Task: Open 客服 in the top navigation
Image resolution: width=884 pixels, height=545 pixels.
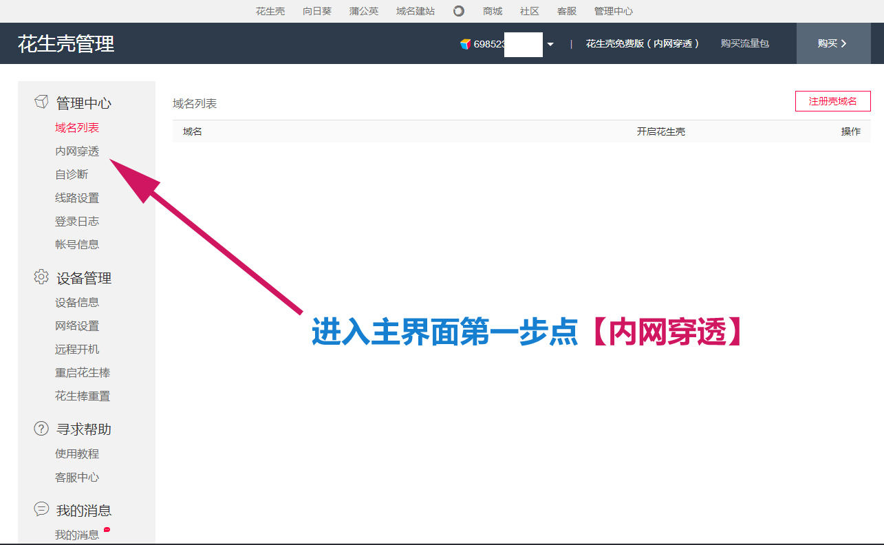Action: (567, 11)
